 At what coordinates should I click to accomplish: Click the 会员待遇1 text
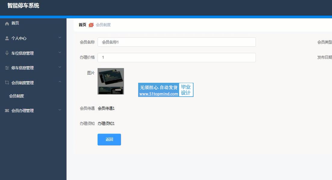106,108
